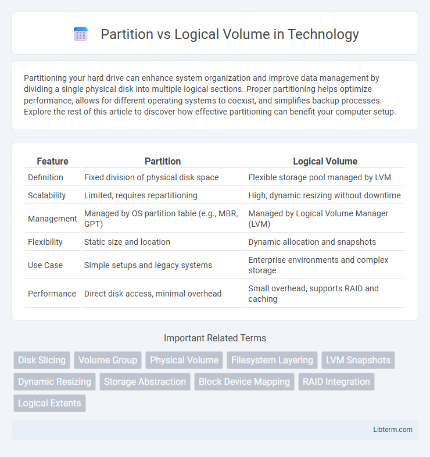Select the Physical Volume tag
Screen dimensions: 430x457
(184, 360)
